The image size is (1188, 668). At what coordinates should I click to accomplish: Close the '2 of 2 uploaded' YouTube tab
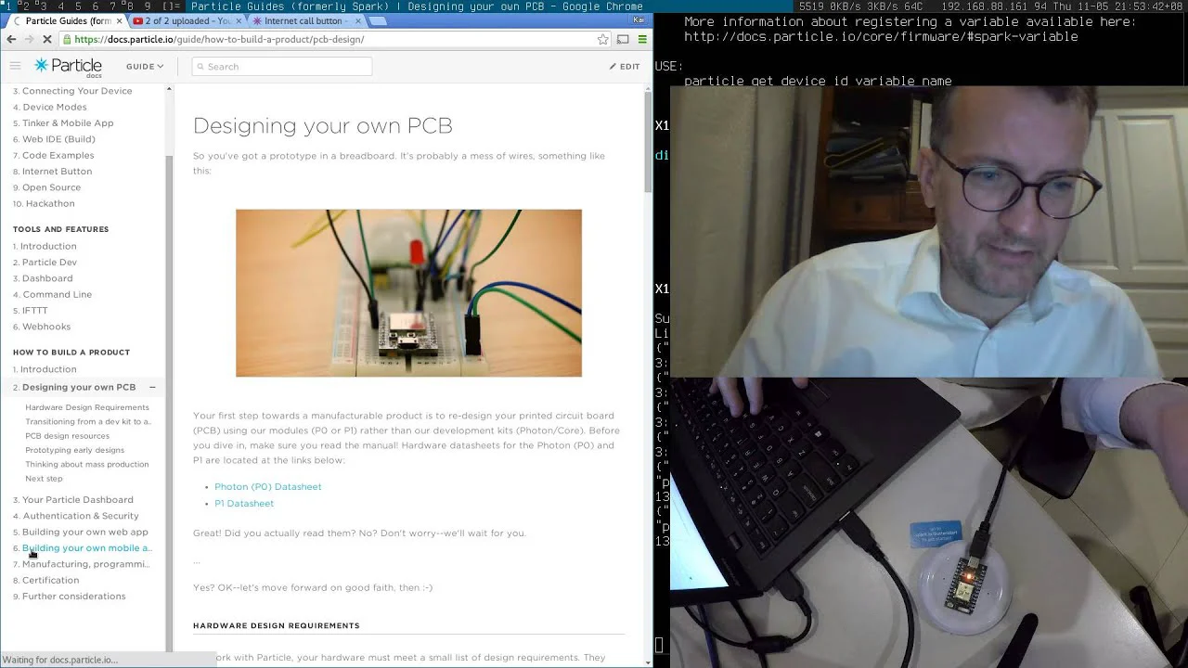tap(239, 20)
